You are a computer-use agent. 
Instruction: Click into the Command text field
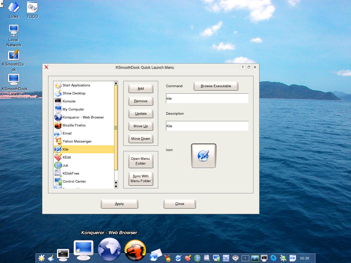tap(207, 98)
